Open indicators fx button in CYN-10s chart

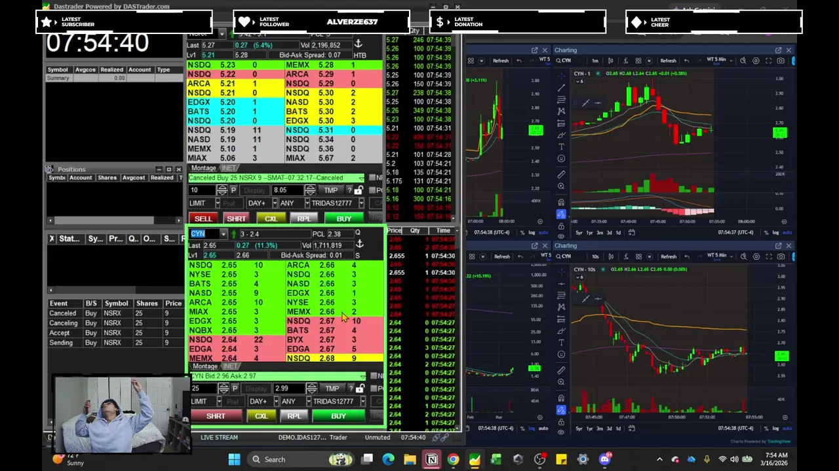[x=626, y=256]
